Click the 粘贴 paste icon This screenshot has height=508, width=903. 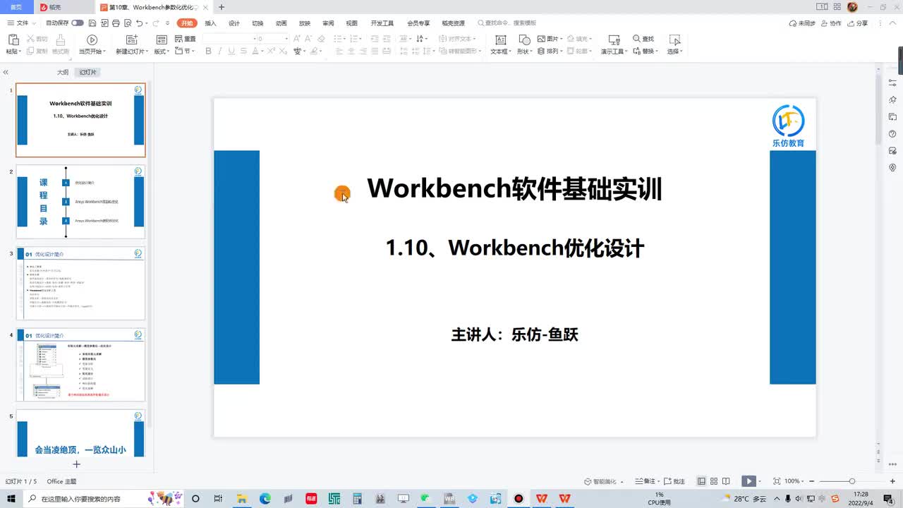pyautogui.click(x=12, y=40)
